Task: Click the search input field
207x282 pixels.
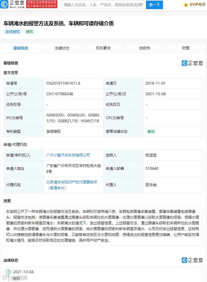Action: [103, 5]
